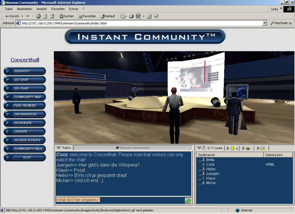Open the Forward history dropdown arrow
The width and height of the screenshot is (295, 214).
(x=33, y=16)
